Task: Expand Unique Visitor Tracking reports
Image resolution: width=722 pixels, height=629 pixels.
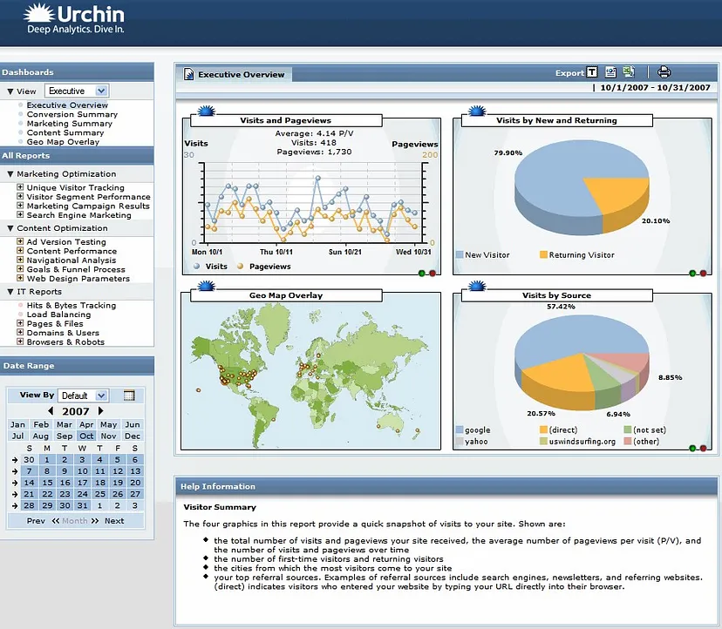Action: point(20,187)
